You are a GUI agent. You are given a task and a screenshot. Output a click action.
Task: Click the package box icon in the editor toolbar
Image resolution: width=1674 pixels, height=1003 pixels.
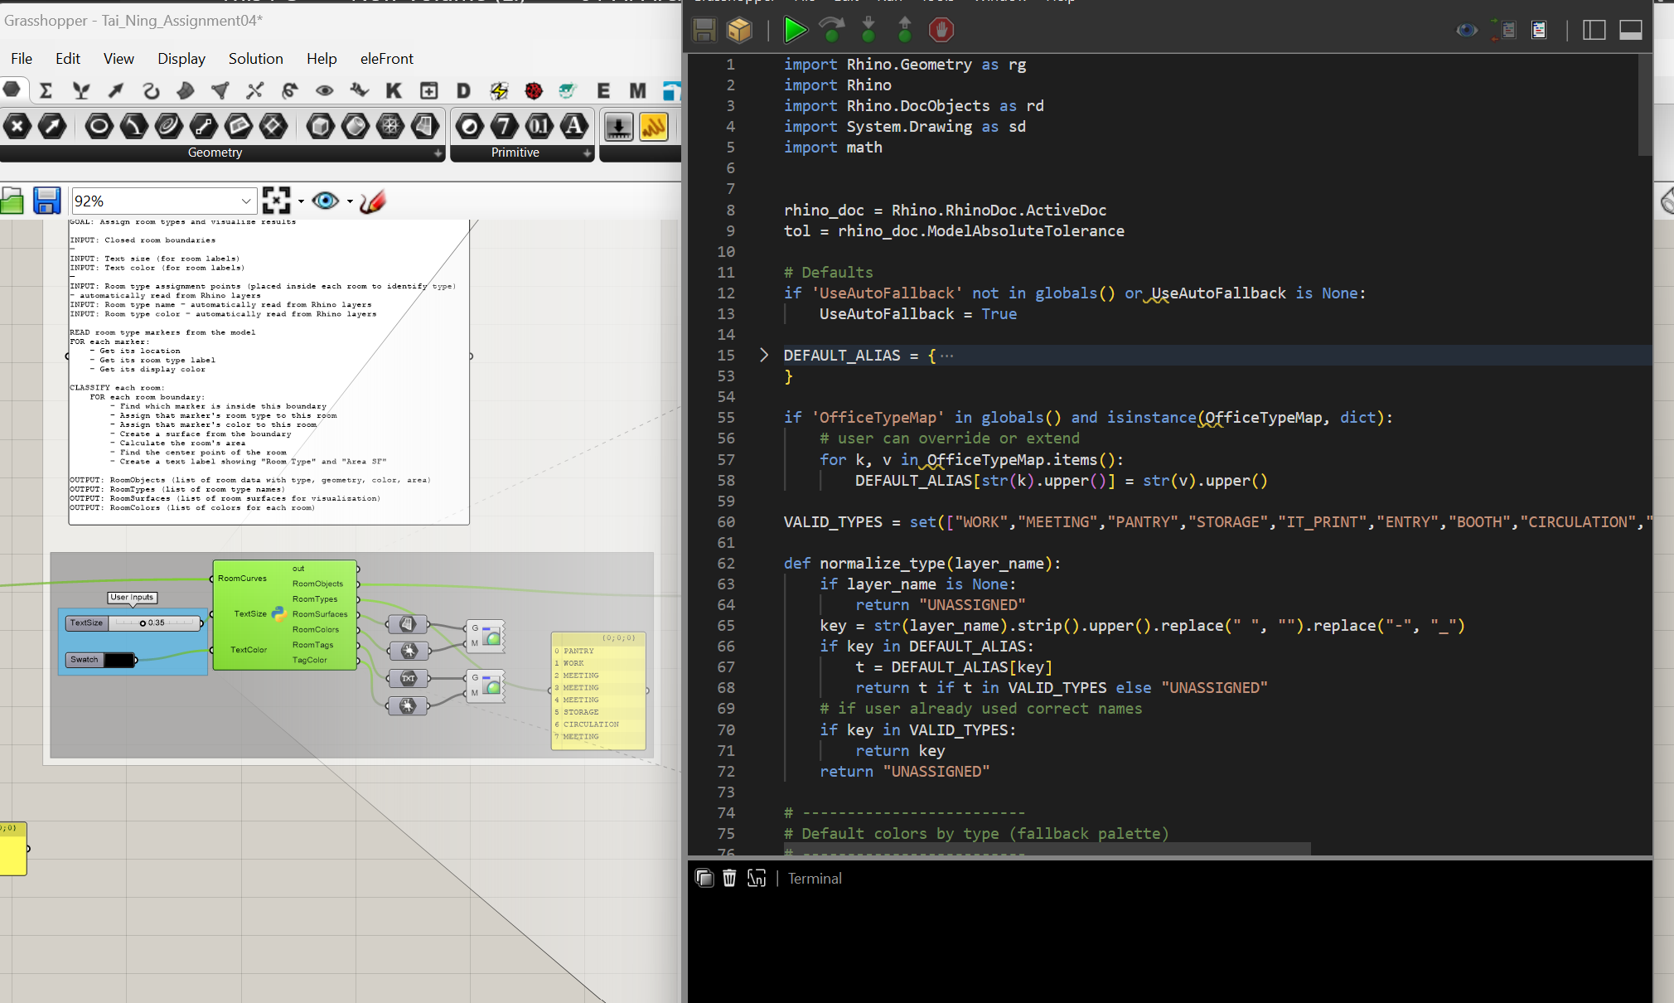(x=739, y=31)
